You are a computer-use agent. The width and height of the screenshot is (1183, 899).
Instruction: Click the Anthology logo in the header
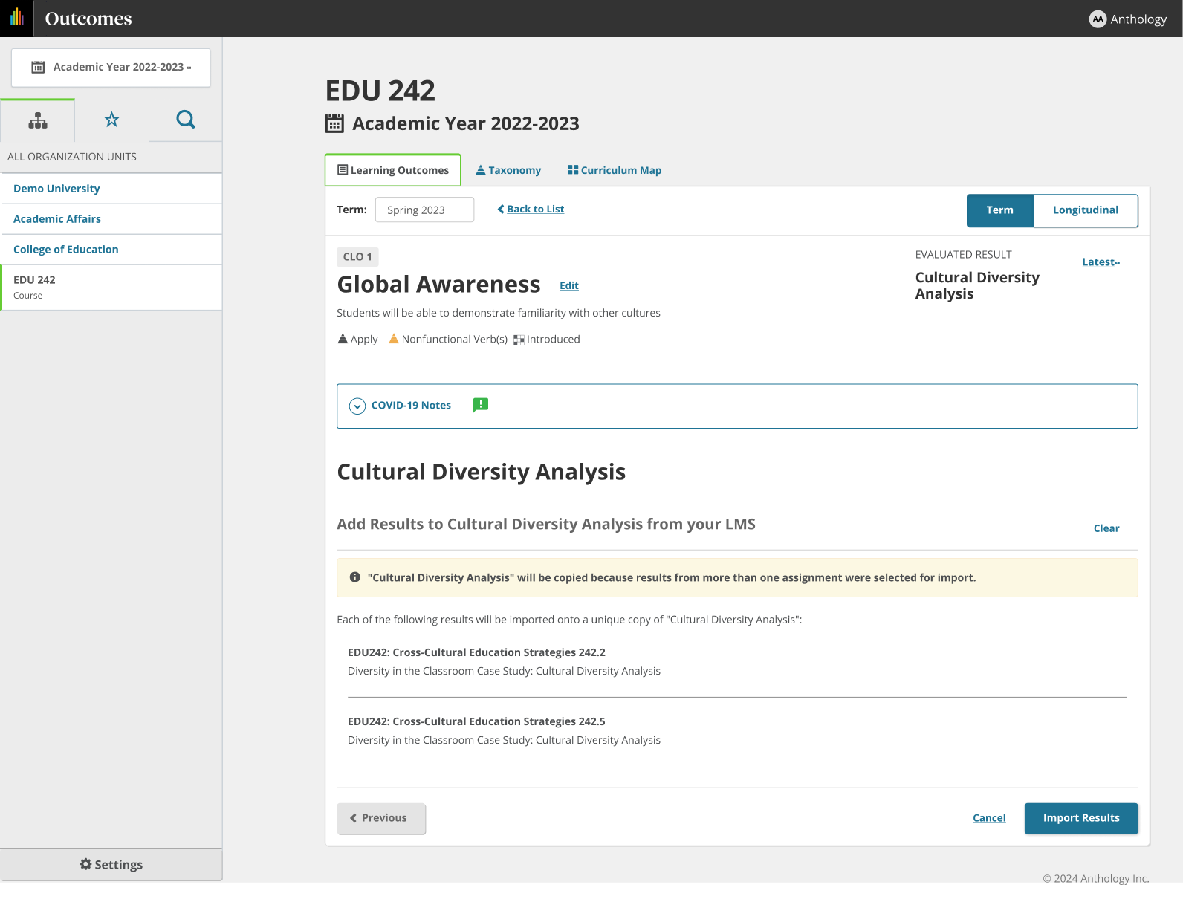click(16, 18)
